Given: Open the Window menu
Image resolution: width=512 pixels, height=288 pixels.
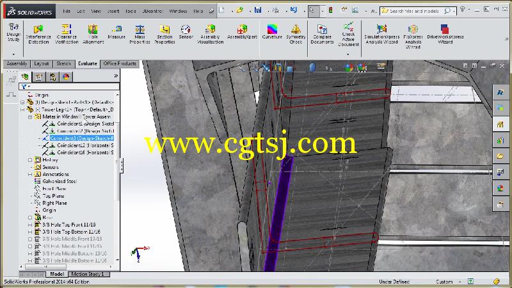Looking at the screenshot, I should [x=178, y=11].
